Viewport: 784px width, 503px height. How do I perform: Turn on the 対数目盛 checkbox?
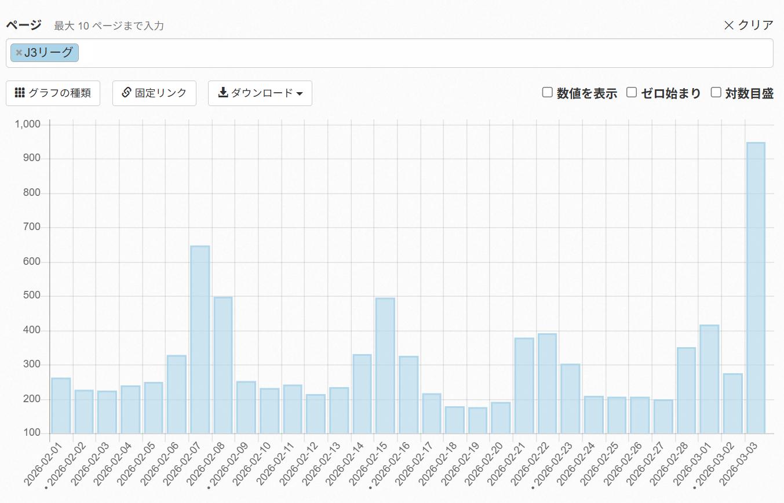(x=716, y=92)
